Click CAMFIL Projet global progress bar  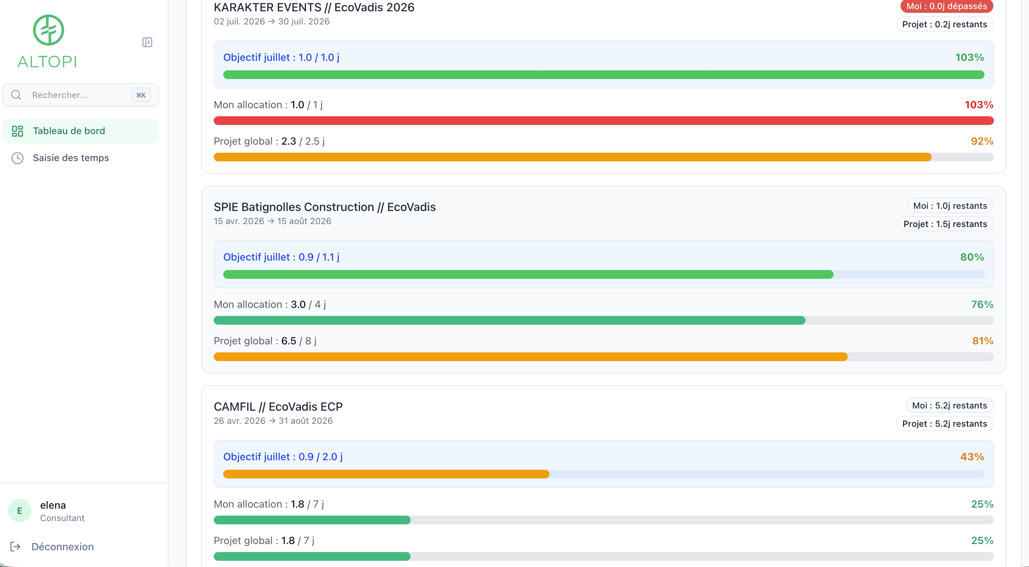point(603,557)
